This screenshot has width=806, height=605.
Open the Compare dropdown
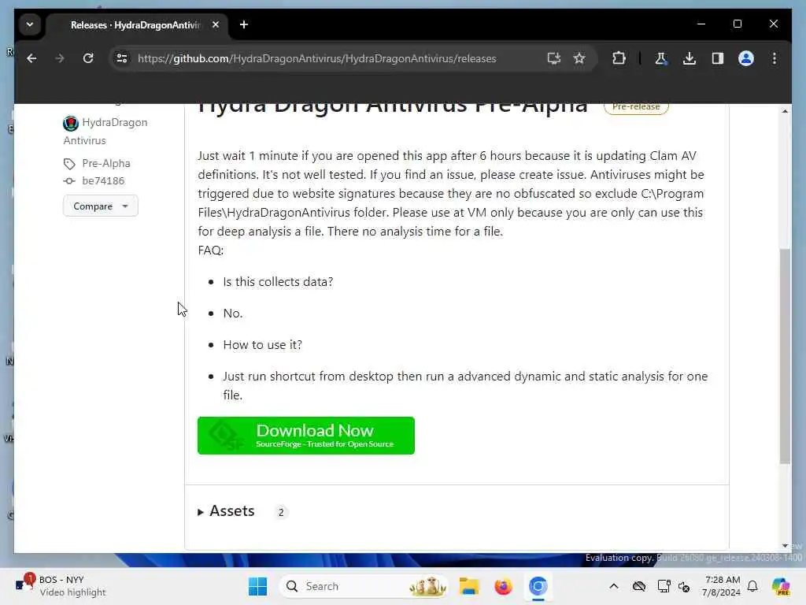coord(100,206)
